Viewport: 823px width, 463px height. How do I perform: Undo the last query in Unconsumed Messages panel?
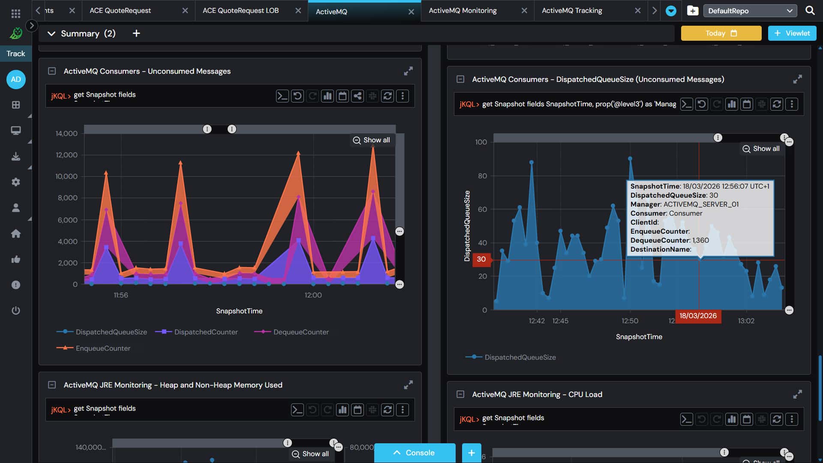298,96
